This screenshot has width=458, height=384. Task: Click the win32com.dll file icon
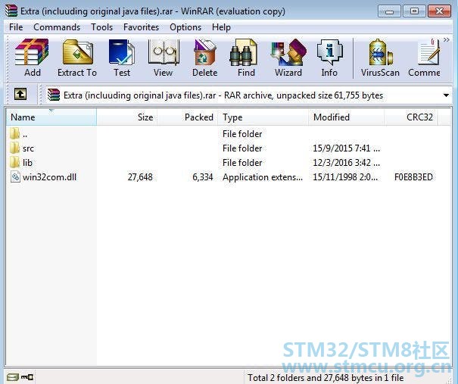[15, 176]
